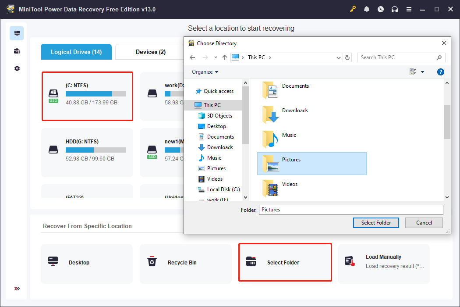Image resolution: width=460 pixels, height=307 pixels.
Task: Open the view options dropdown arrow
Action: click(422, 72)
